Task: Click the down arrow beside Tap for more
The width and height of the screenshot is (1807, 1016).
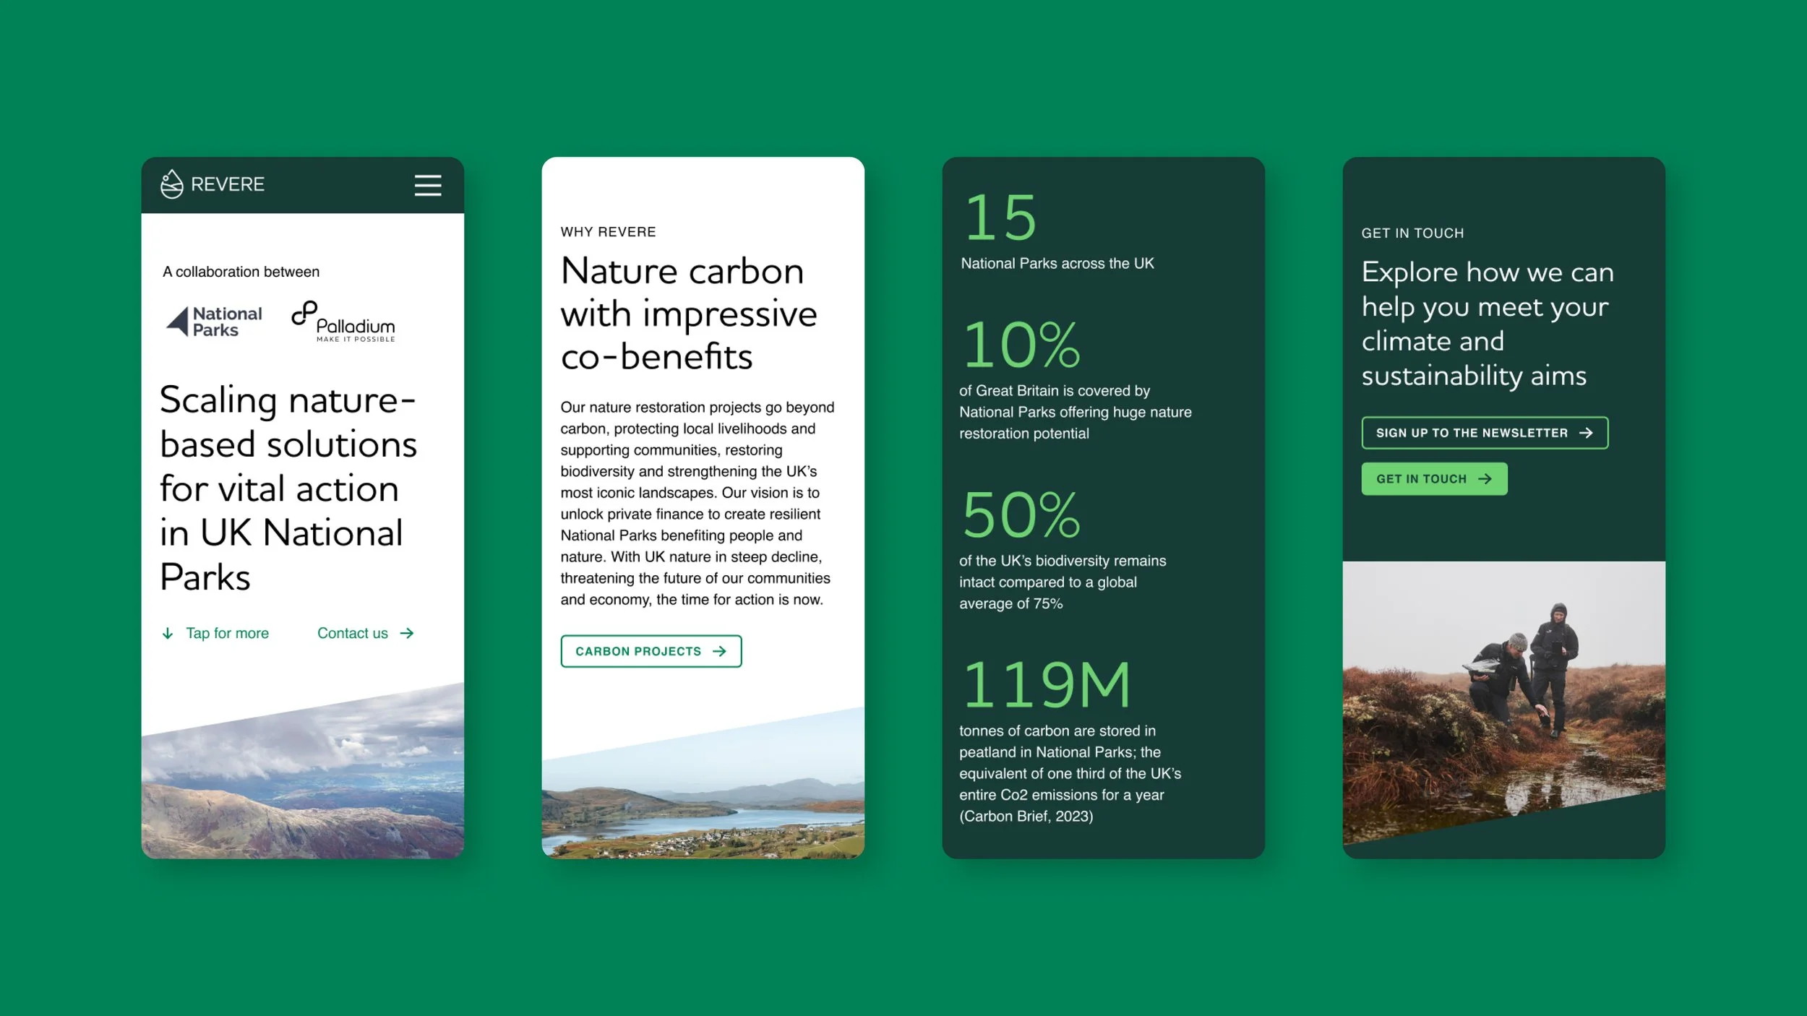Action: tap(168, 634)
